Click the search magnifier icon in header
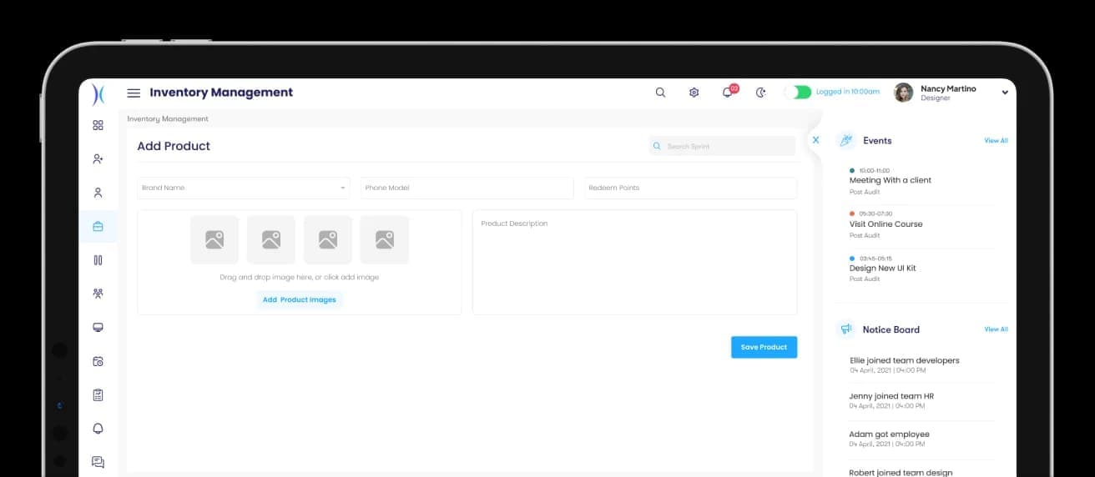The height and width of the screenshot is (477, 1095). click(x=660, y=93)
